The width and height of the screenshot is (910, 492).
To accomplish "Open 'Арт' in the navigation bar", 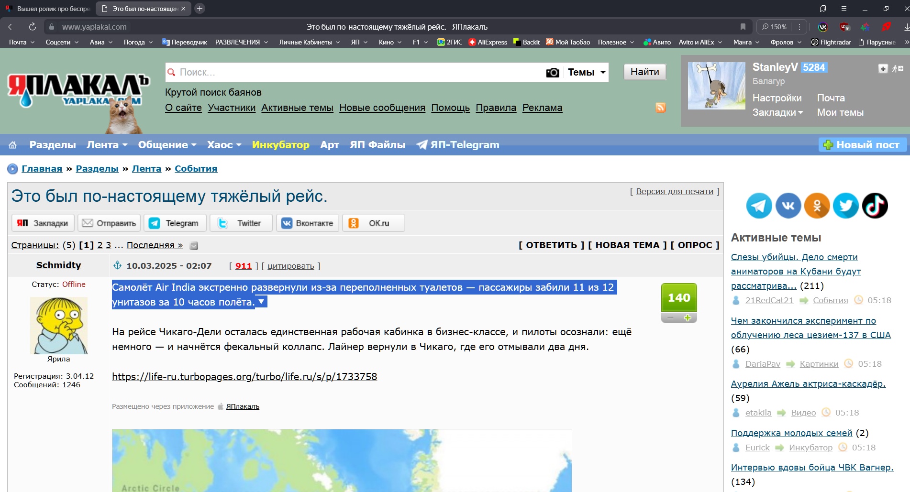I will pos(330,145).
